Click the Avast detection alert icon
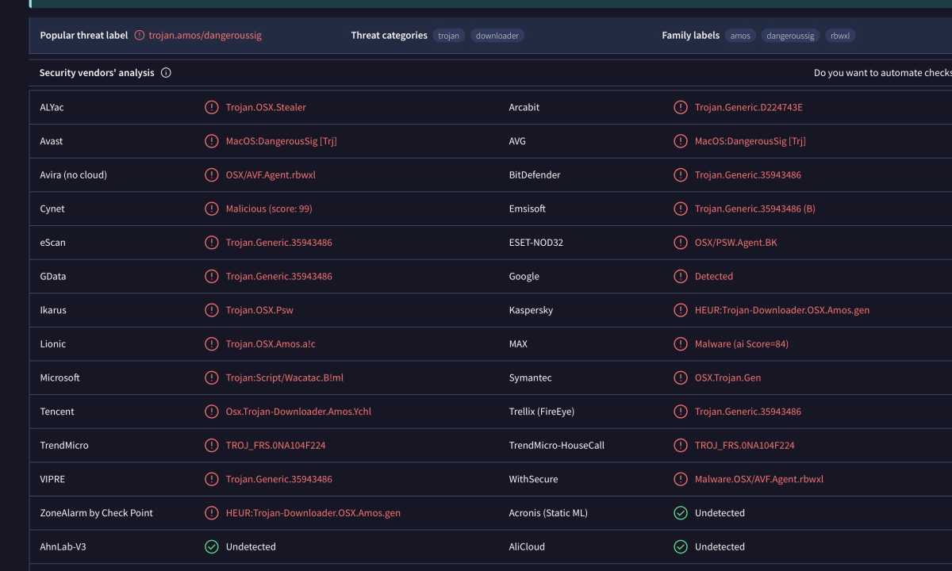The width and height of the screenshot is (952, 571). [211, 141]
